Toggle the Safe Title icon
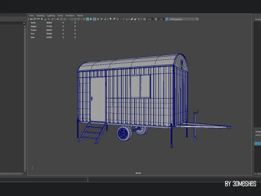This screenshot has width=261, height=196. coord(78,19)
